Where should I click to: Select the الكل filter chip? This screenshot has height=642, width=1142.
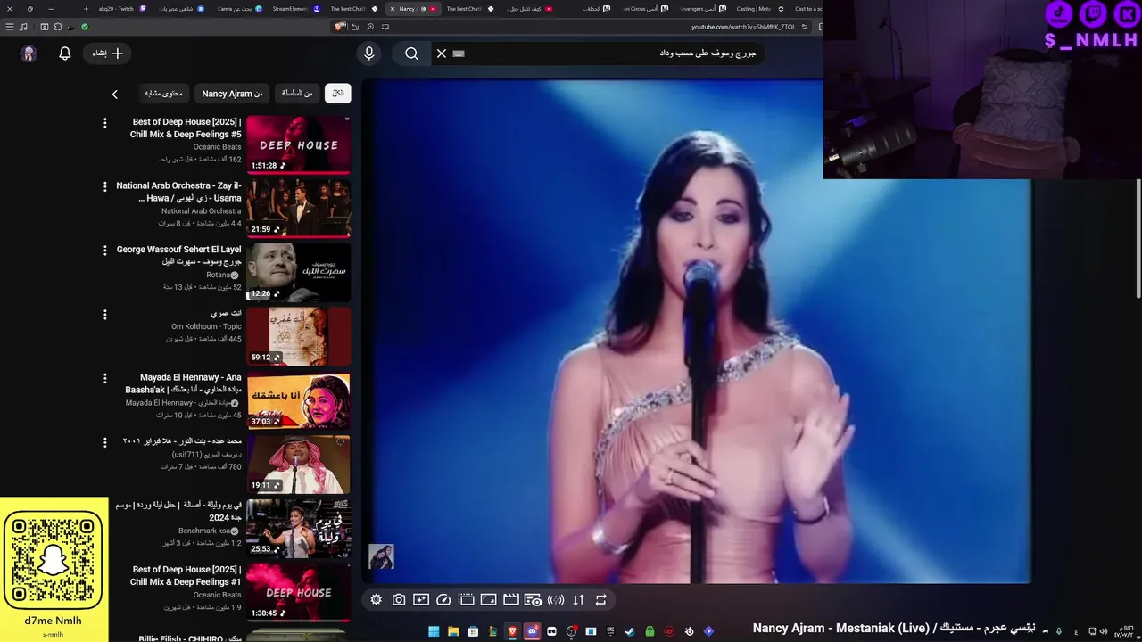coord(337,93)
